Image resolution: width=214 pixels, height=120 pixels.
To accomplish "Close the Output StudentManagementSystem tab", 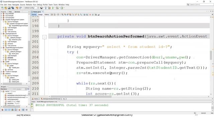I will [59, 102].
